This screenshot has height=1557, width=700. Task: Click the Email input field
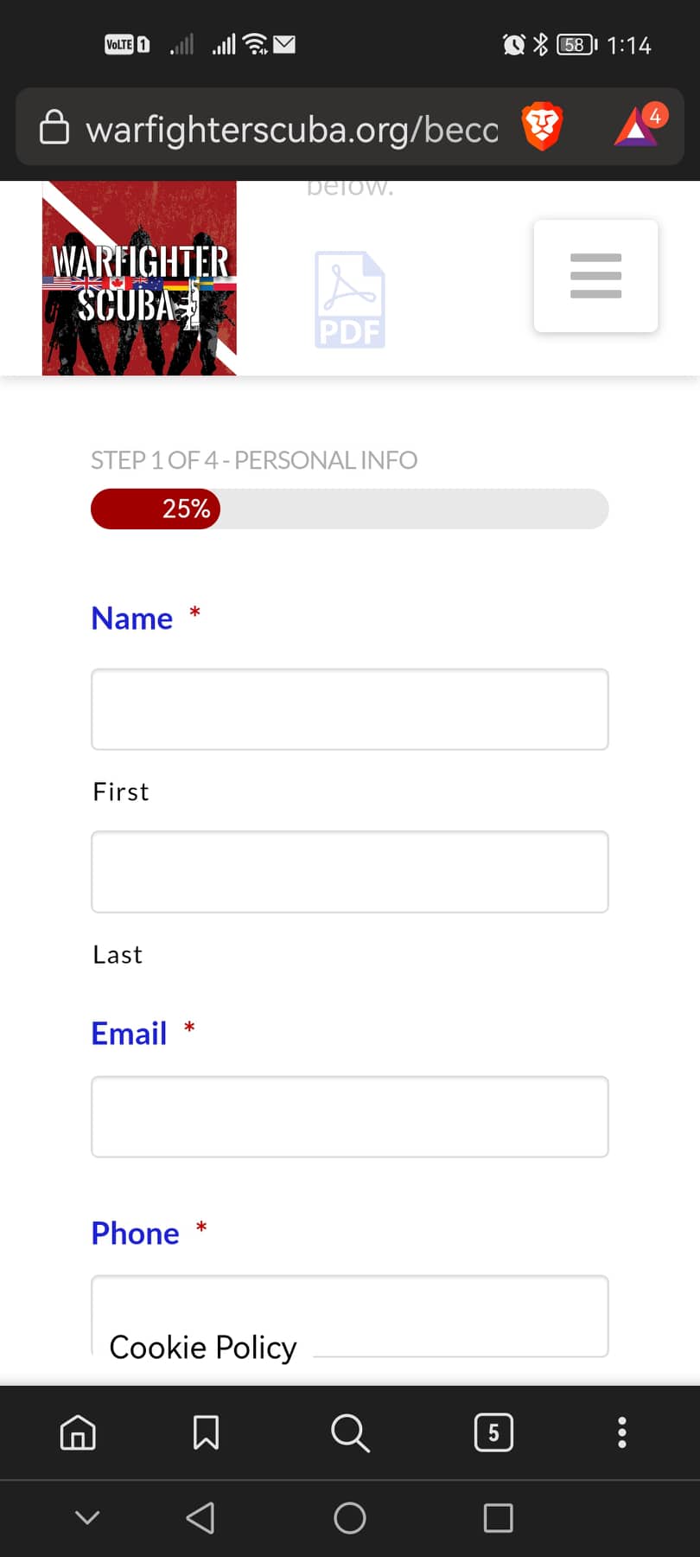350,1117
